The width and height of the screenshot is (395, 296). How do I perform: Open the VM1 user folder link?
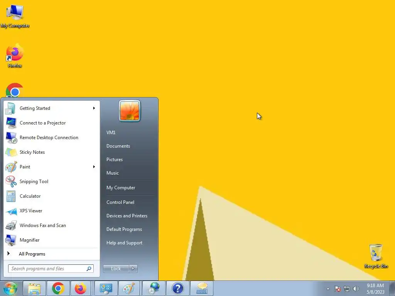click(x=111, y=133)
